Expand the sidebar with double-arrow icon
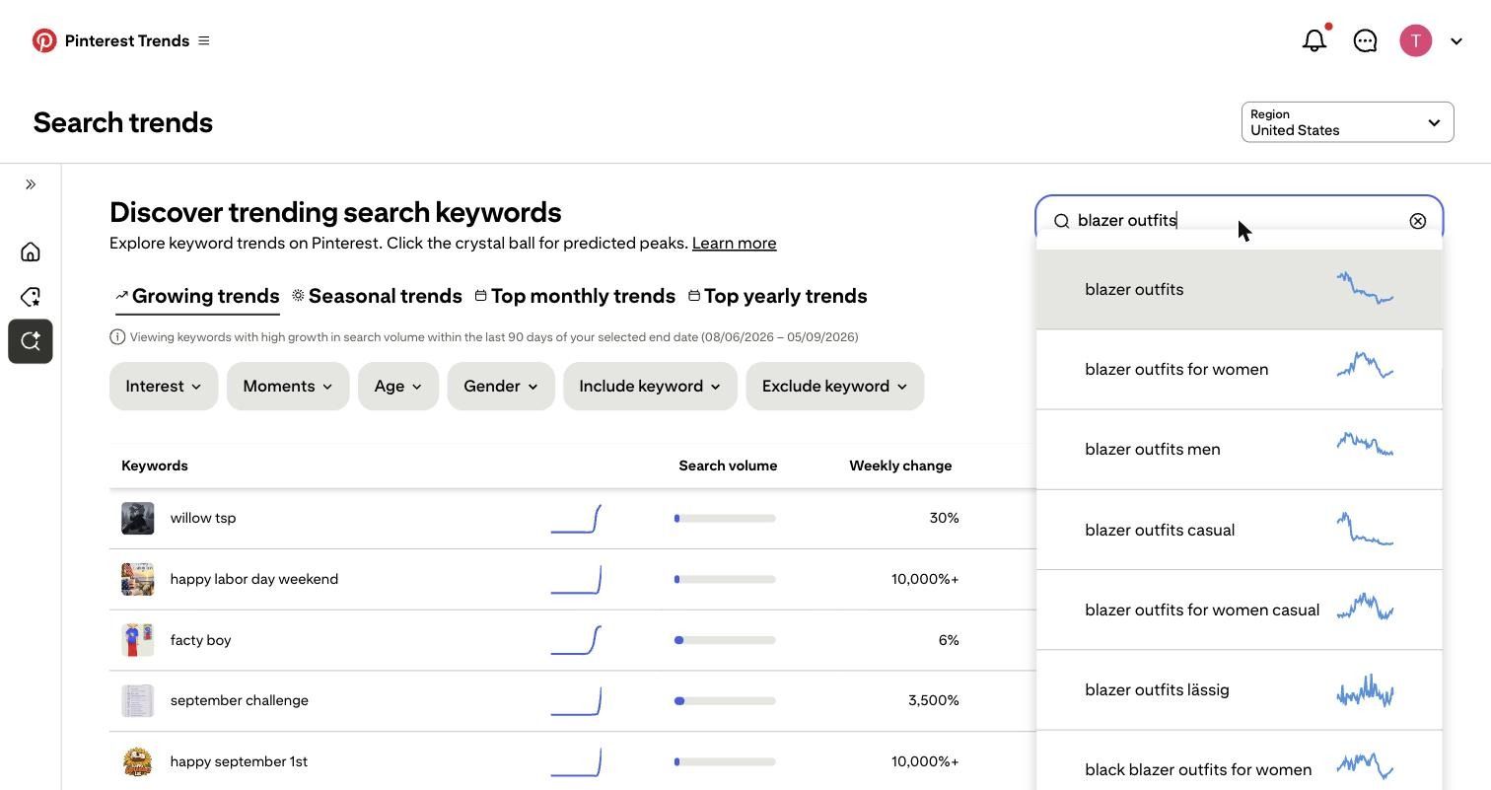The width and height of the screenshot is (1491, 790). click(x=31, y=184)
